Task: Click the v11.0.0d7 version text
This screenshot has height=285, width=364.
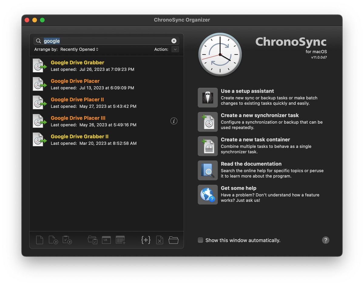Action: 319,57
